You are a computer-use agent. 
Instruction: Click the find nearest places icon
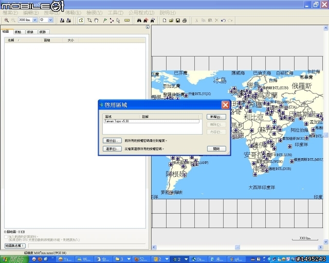[x=146, y=21]
